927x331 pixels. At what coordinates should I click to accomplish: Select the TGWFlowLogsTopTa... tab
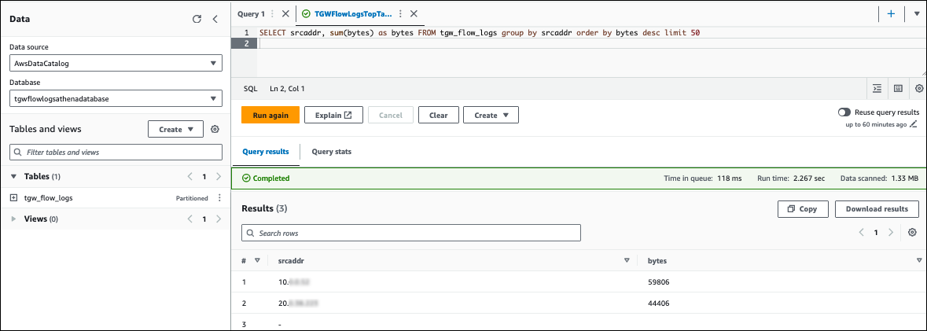point(353,13)
